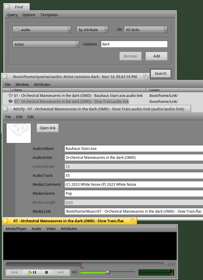Image resolution: width=203 pixels, height=280 pixels.
Task: Click the green volume slider knob
Action: (x=108, y=272)
